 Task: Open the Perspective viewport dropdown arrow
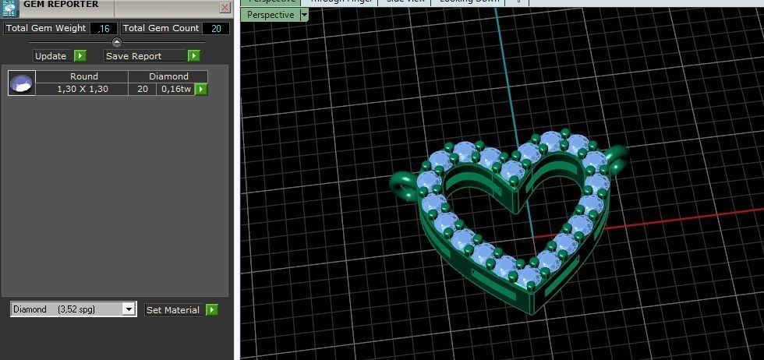tap(304, 15)
